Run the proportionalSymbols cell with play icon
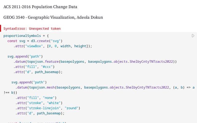 coord(193,36)
